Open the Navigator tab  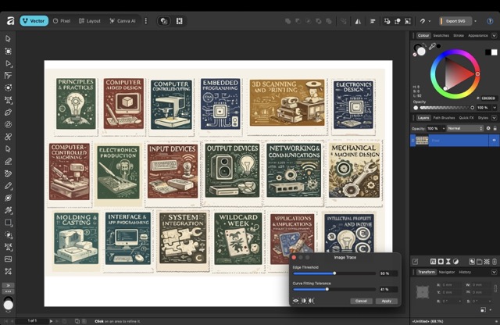pos(447,272)
